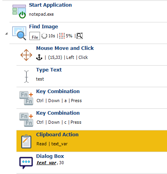Viewport: 167px width, 174px height.
Task: Click the Clipboard Action clipboard icon
Action: [x=26, y=141]
